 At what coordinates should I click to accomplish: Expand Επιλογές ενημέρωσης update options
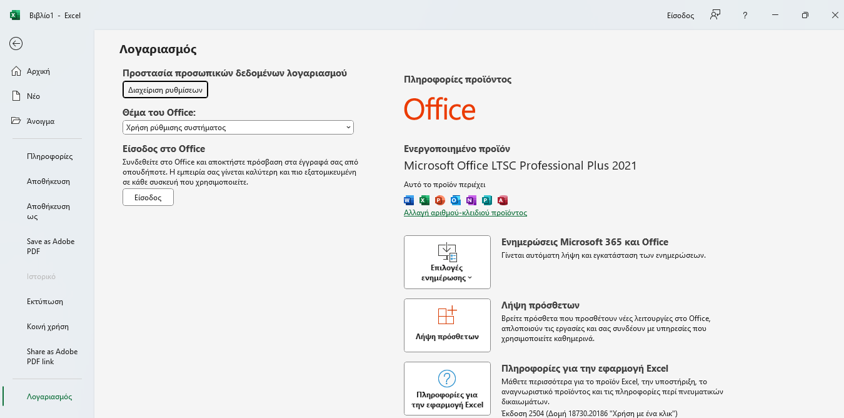(447, 262)
